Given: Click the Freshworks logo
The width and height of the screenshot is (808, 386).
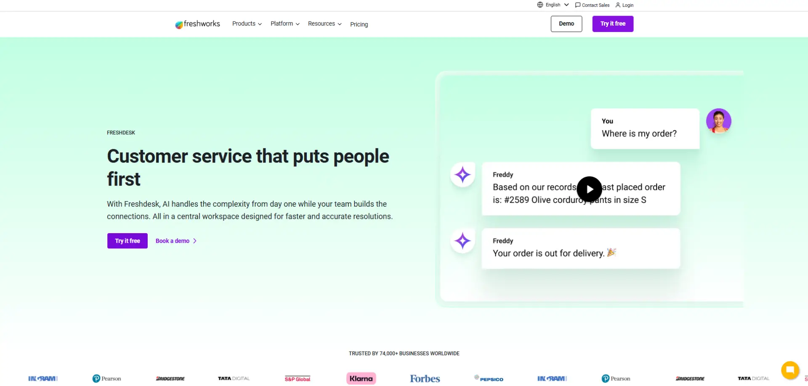Looking at the screenshot, I should click(x=197, y=24).
